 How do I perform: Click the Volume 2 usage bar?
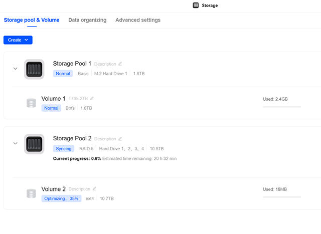(x=282, y=197)
